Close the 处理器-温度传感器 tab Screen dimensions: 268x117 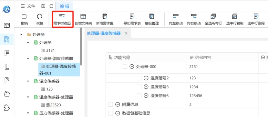point(126,33)
